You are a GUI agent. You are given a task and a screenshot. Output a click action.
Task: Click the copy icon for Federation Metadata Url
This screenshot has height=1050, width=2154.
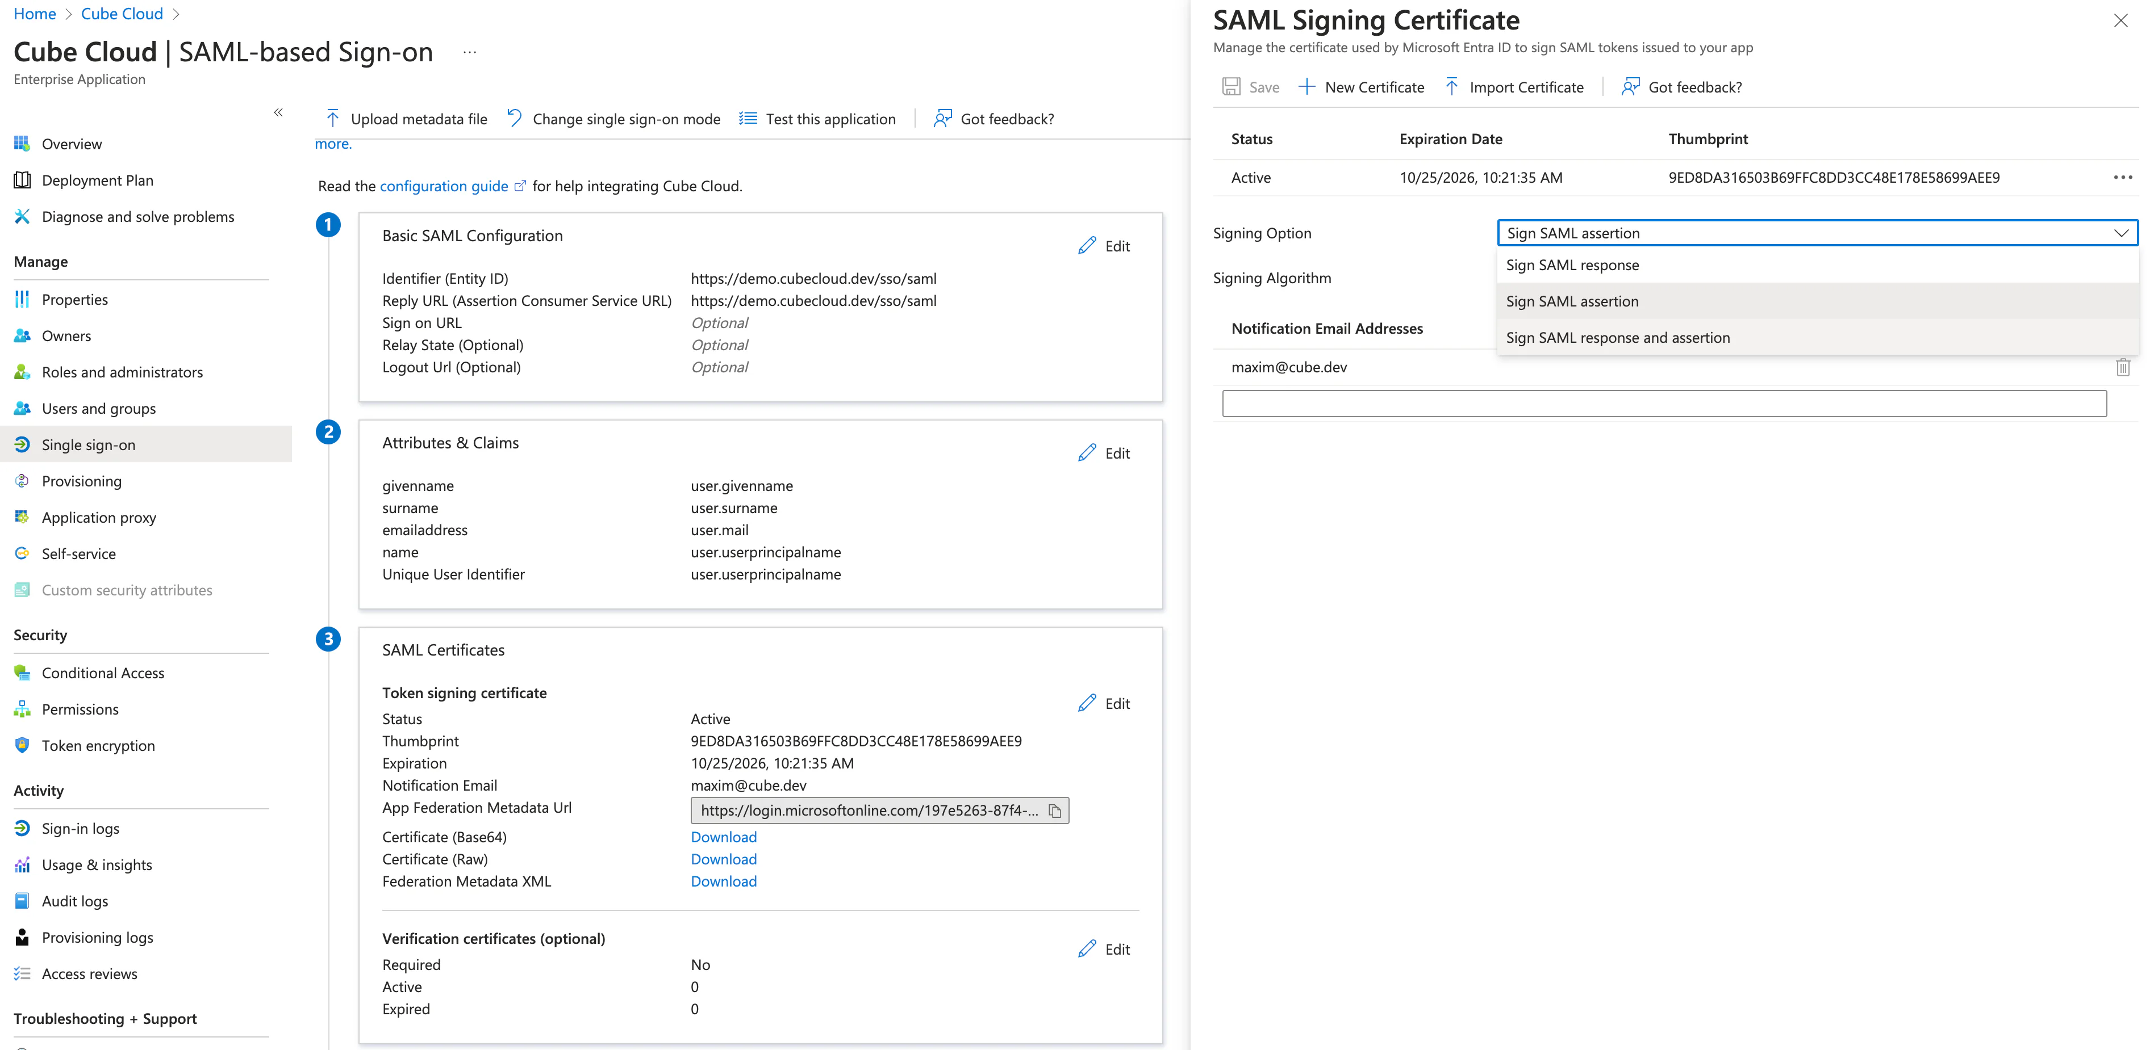[x=1054, y=811]
